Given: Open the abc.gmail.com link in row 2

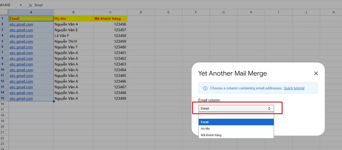Looking at the screenshot, I should tap(21, 24).
